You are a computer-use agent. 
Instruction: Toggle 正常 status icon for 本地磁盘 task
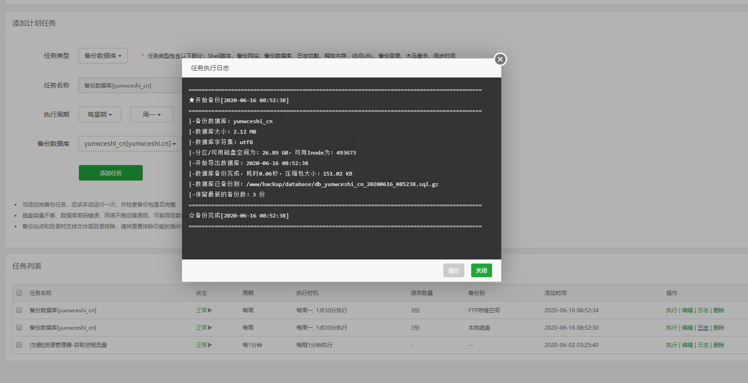pyautogui.click(x=204, y=328)
